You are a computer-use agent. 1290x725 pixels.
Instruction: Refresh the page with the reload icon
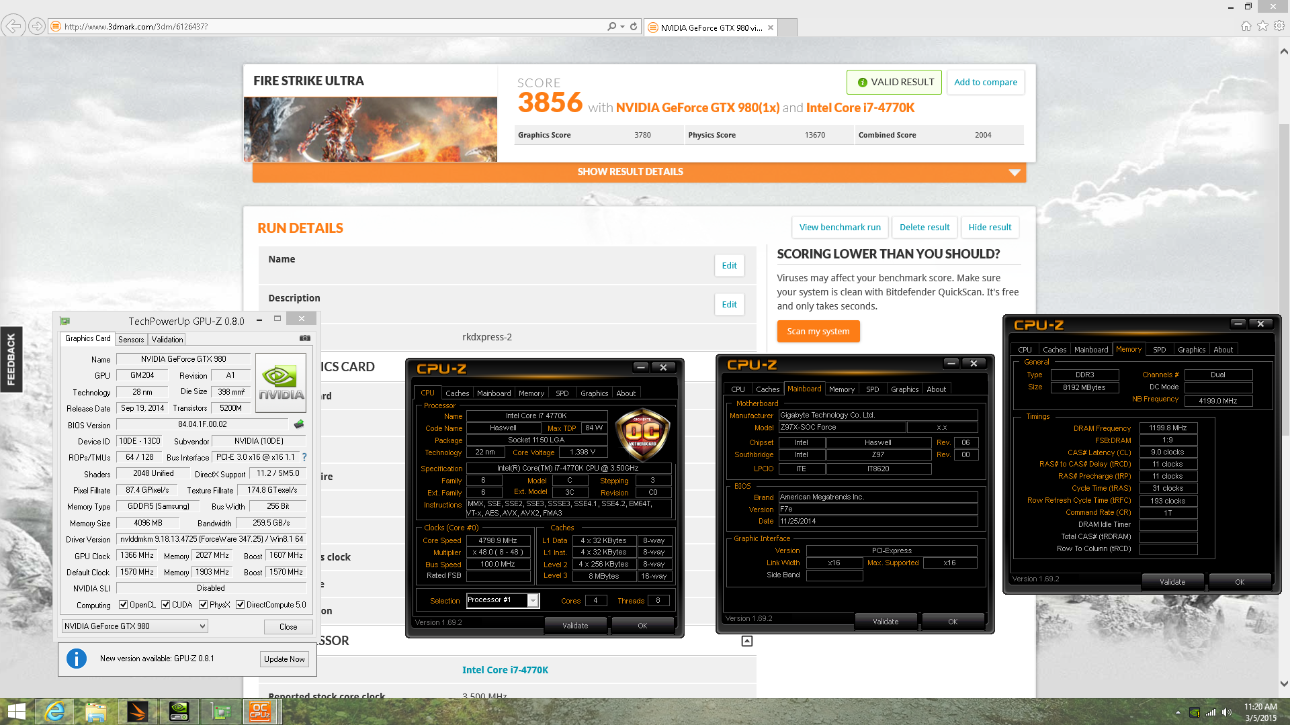(634, 26)
